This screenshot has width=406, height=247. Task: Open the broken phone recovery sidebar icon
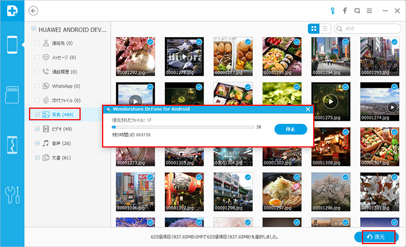point(12,144)
